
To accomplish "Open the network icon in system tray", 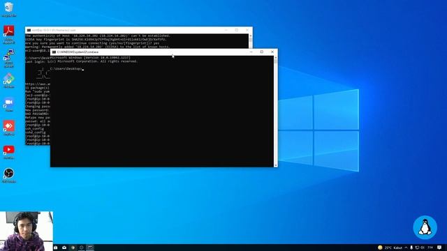I will (x=417, y=248).
